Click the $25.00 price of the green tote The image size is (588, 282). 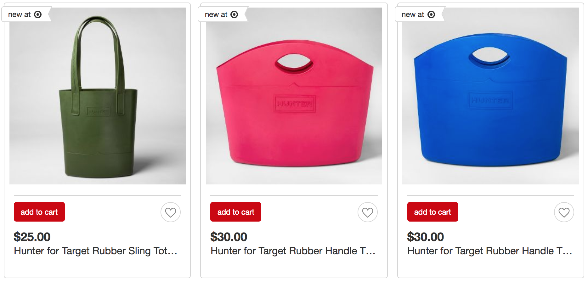pyautogui.click(x=32, y=237)
